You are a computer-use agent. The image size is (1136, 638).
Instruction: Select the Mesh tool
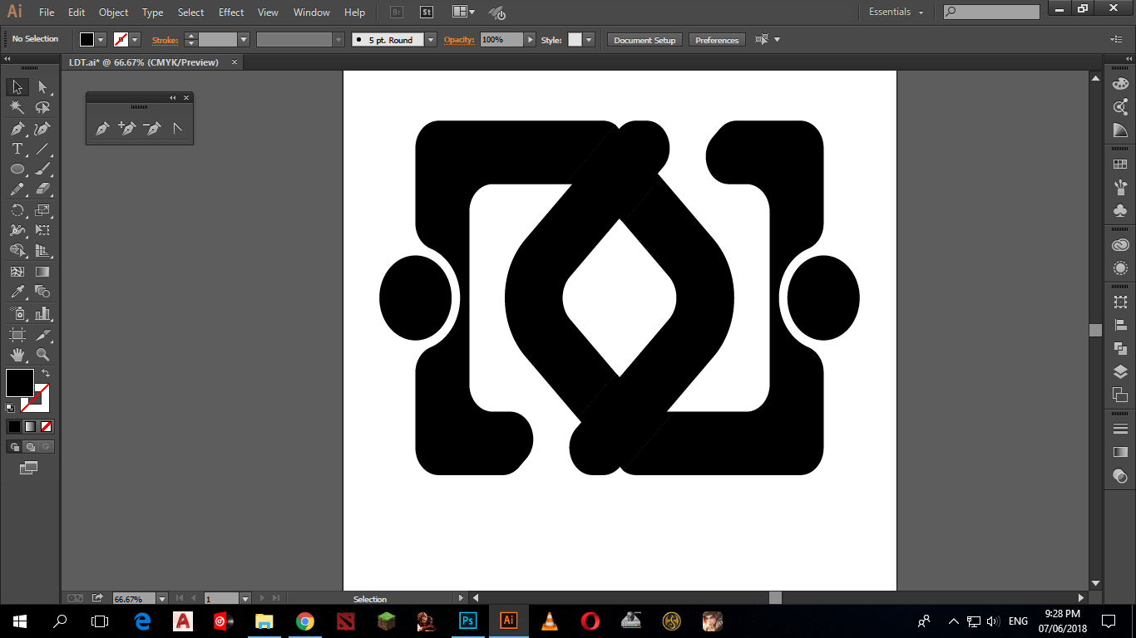coord(17,272)
